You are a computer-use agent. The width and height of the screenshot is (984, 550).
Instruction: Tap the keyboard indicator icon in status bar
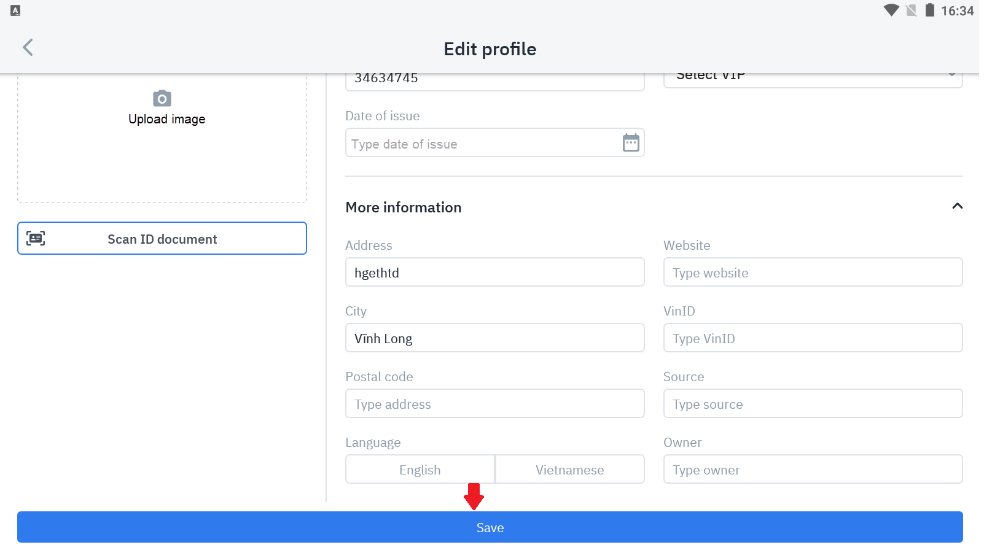[15, 10]
